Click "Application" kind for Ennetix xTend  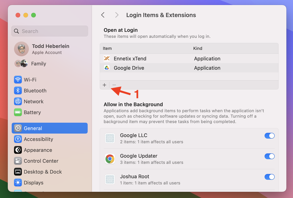207,58
